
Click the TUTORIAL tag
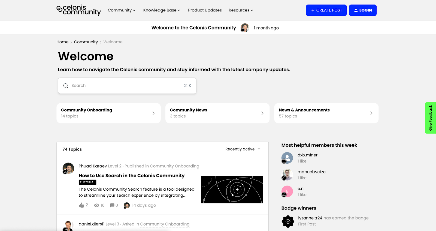click(x=87, y=182)
